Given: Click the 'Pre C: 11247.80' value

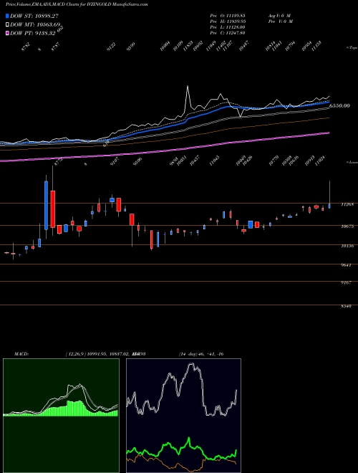Looking at the screenshot, I should coord(229,33).
